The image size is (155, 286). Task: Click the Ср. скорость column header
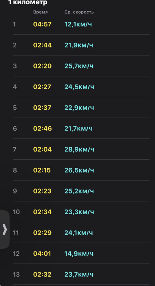point(79,12)
